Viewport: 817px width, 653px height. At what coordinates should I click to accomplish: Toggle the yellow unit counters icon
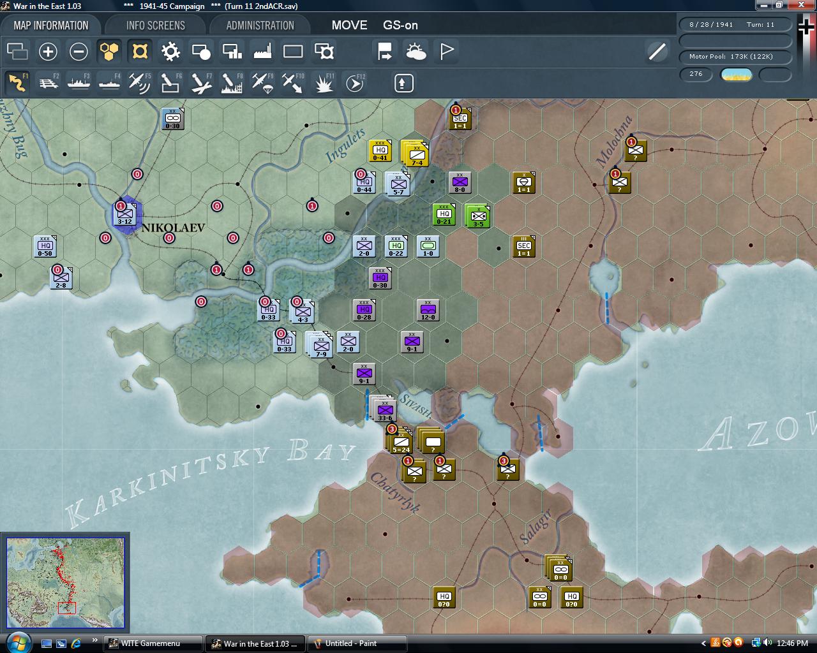tap(140, 52)
